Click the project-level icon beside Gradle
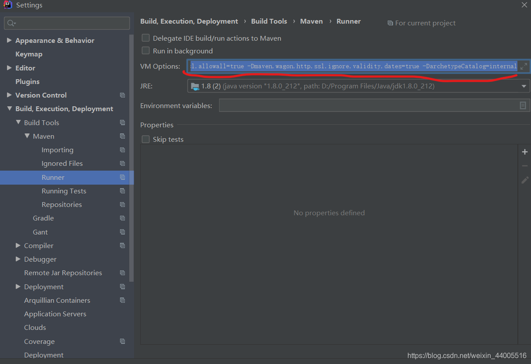 click(122, 218)
